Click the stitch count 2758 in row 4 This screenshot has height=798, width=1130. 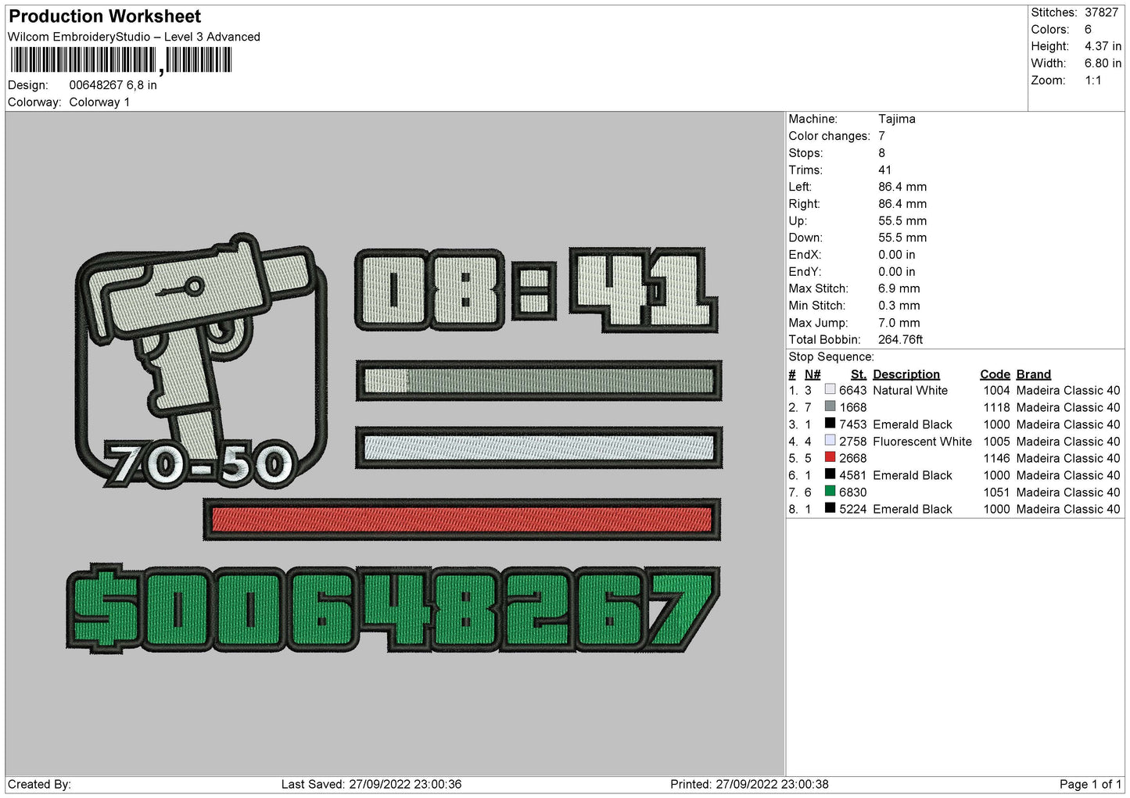pos(852,442)
